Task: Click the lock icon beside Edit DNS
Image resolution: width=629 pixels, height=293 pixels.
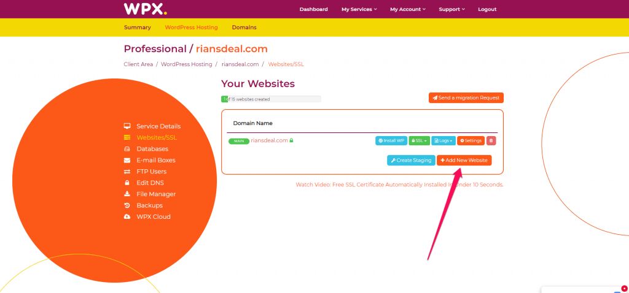Action: 127,183
